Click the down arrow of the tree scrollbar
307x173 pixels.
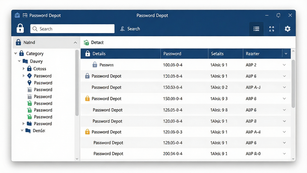[x=77, y=159]
